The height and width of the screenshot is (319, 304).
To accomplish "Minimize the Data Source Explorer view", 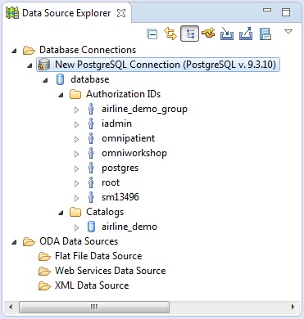I will click(x=267, y=10).
